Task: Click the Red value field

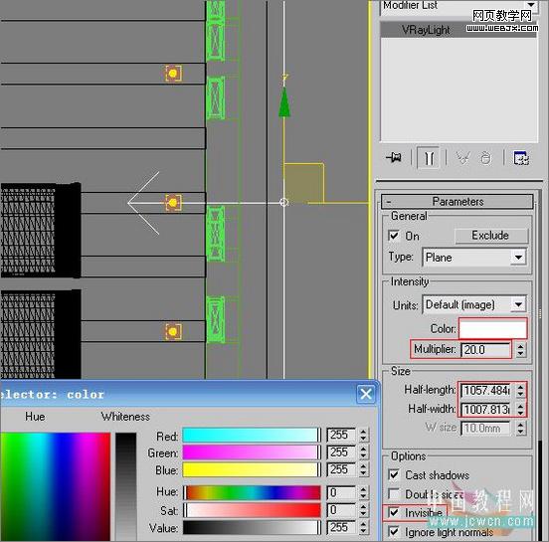Action: point(341,435)
